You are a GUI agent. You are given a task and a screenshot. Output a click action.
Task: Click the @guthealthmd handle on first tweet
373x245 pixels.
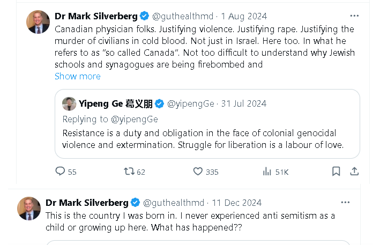coord(183,16)
